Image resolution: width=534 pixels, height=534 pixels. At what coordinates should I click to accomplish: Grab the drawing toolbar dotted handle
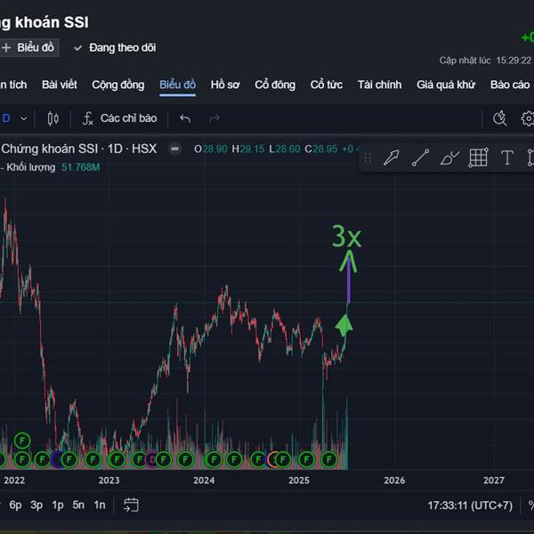pos(368,158)
